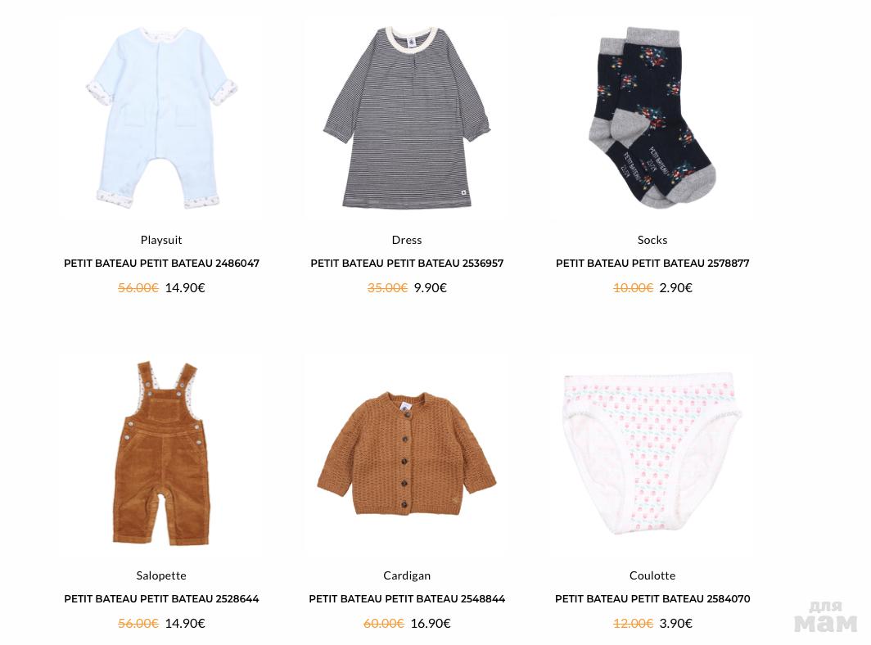The image size is (871, 645).
Task: Open the brown corduroy salopette image
Action: pyautogui.click(x=161, y=453)
